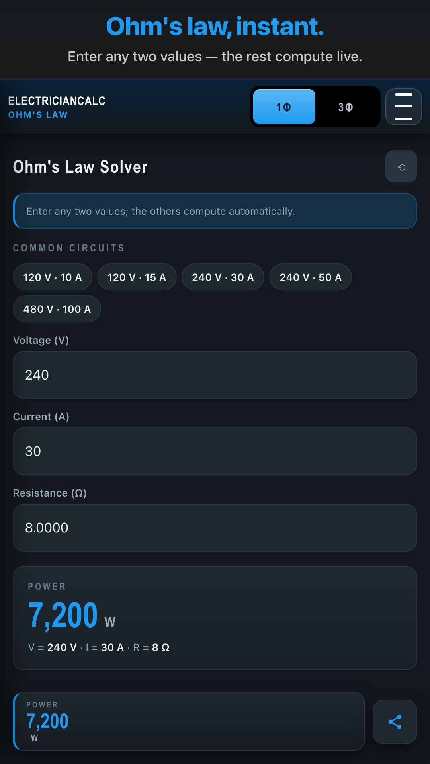Focus the Voltage (V) input field
430x764 pixels.
pos(215,375)
